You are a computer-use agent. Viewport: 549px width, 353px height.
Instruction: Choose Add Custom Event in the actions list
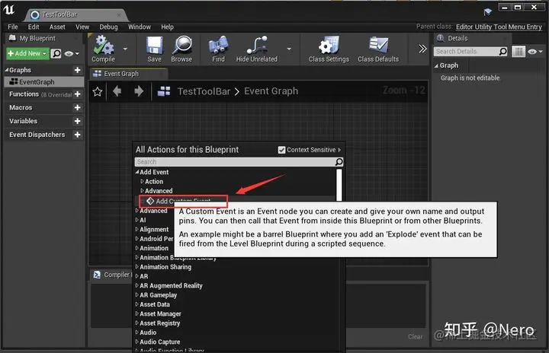click(x=184, y=201)
